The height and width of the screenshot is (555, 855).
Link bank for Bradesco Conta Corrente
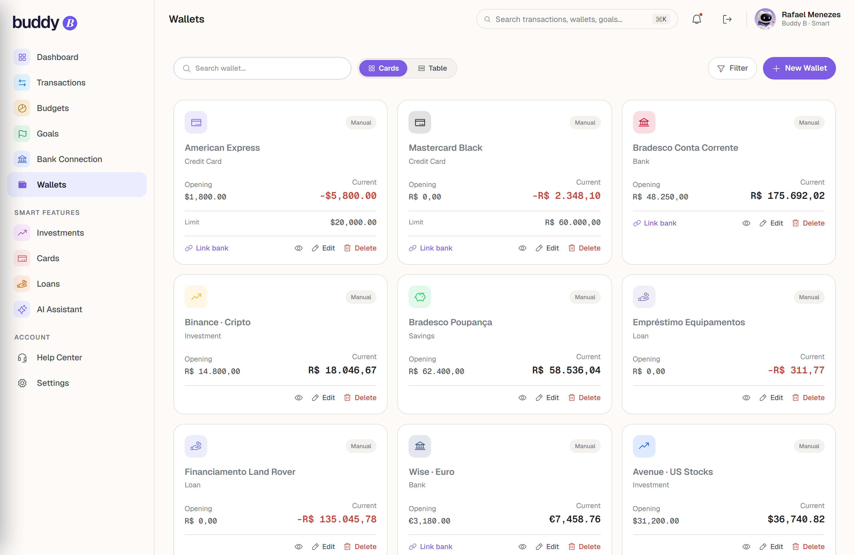pos(655,223)
